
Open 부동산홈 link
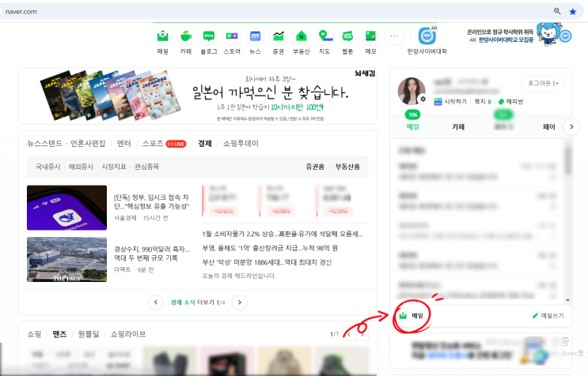347,167
